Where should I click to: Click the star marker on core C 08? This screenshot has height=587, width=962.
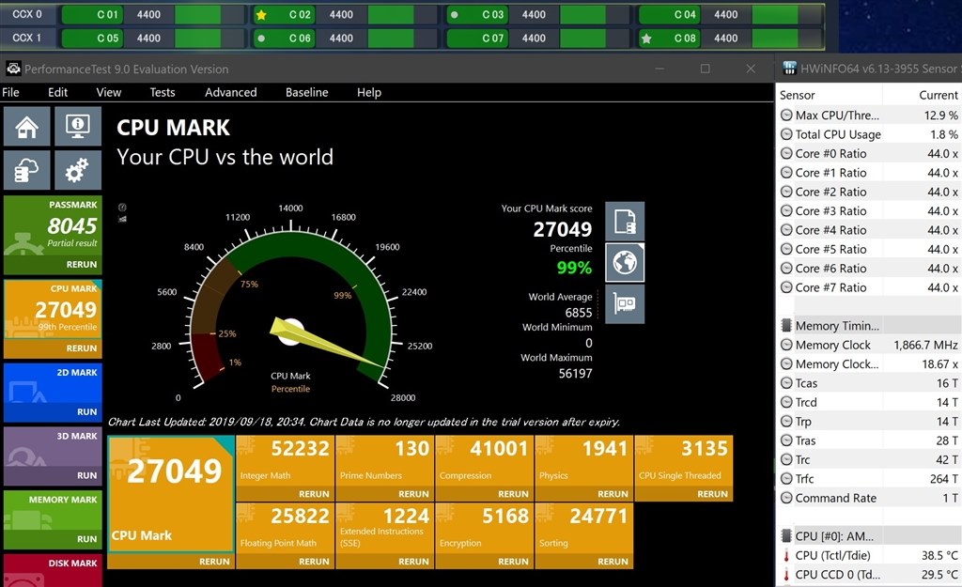[x=646, y=38]
